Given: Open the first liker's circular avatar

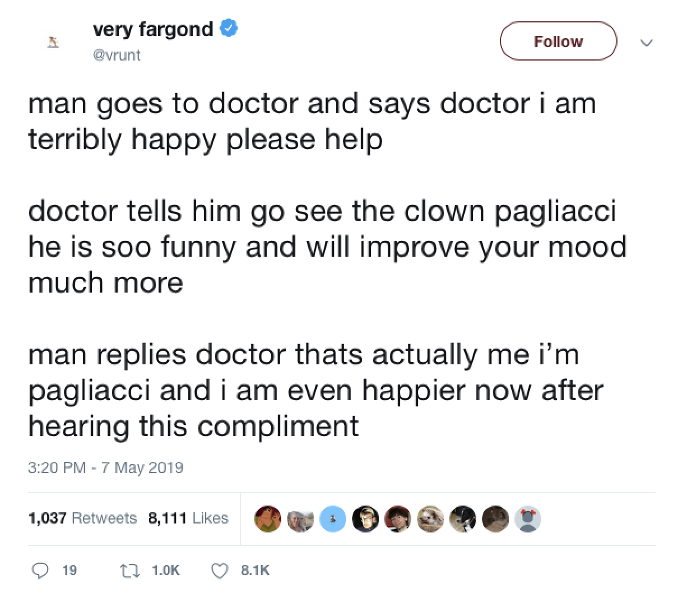Looking at the screenshot, I should click(268, 519).
